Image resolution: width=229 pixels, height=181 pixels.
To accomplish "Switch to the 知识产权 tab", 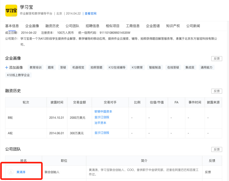I will click(173, 26).
